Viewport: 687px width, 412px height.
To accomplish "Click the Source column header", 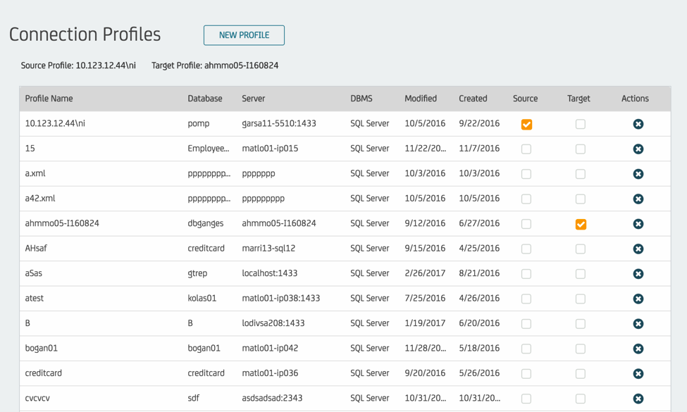I will (x=526, y=99).
